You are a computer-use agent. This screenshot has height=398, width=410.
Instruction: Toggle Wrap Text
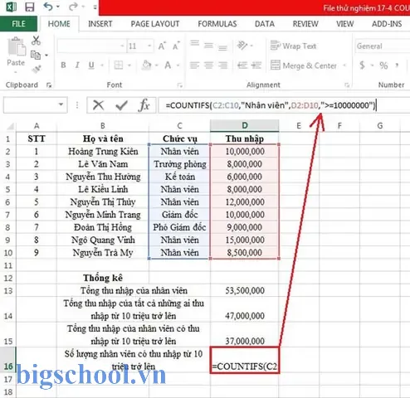(x=293, y=46)
